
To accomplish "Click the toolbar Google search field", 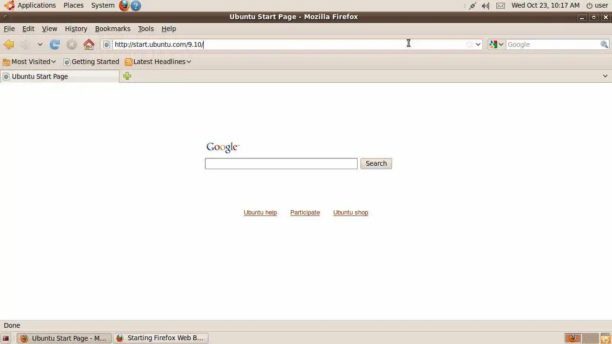I will (553, 44).
